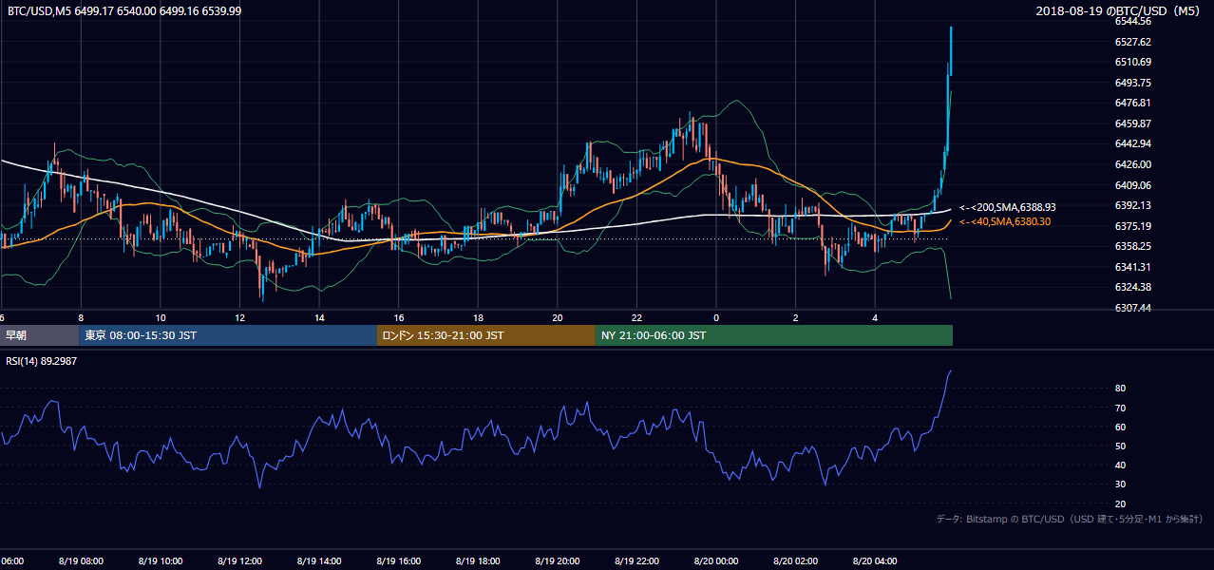This screenshot has width=1214, height=570.
Task: Click the 40 SMA 6380.30 label
Action: tap(1006, 221)
